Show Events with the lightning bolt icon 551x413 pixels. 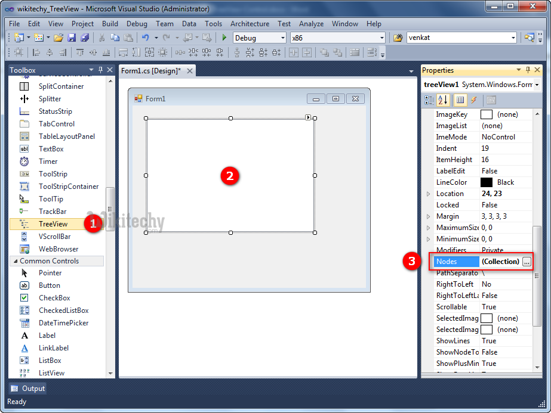[474, 100]
